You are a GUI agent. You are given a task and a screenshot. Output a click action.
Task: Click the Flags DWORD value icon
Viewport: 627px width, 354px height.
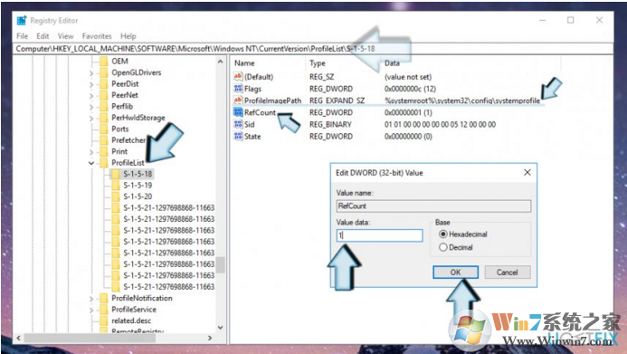pos(238,89)
